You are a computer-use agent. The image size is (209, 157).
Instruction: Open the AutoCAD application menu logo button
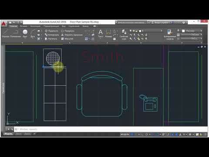(4, 24)
